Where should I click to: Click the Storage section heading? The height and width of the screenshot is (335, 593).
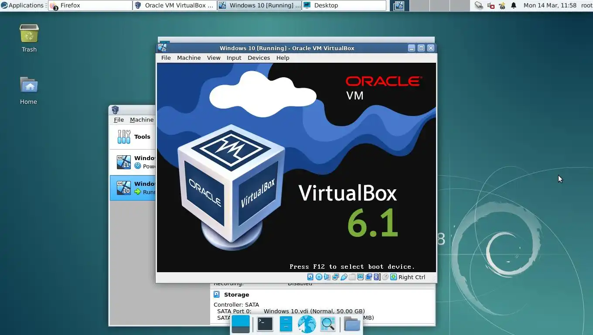pyautogui.click(x=236, y=294)
